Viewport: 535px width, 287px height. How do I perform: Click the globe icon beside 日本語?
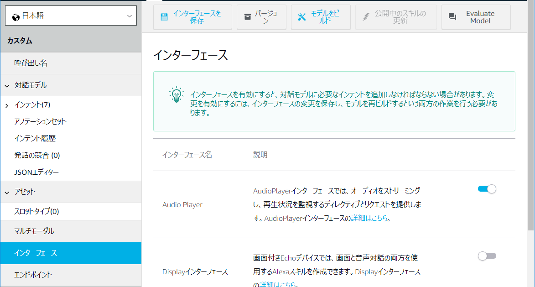(16, 17)
